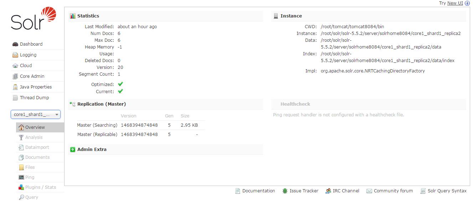Viewport: 473px width, 202px height.
Task: Click the 2.95 KB size value
Action: (189, 125)
